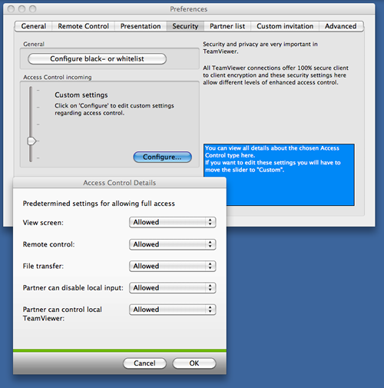The height and width of the screenshot is (388, 384).
Task: Open Partner can disable local input dropdown
Action: coord(173,288)
